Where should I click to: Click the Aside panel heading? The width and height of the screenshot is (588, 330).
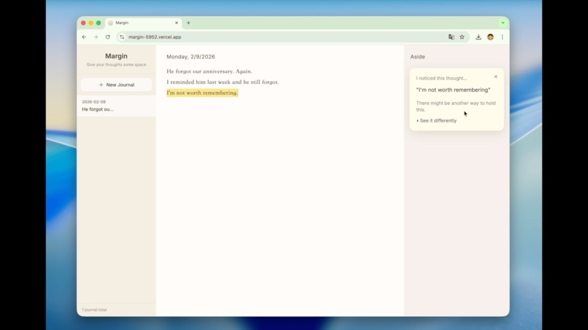click(417, 57)
